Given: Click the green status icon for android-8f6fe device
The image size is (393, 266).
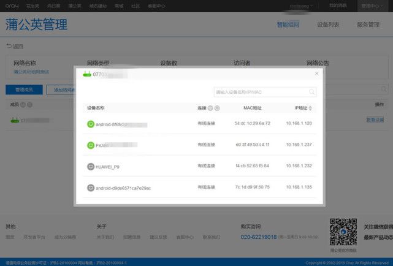Looking at the screenshot, I should [90, 124].
